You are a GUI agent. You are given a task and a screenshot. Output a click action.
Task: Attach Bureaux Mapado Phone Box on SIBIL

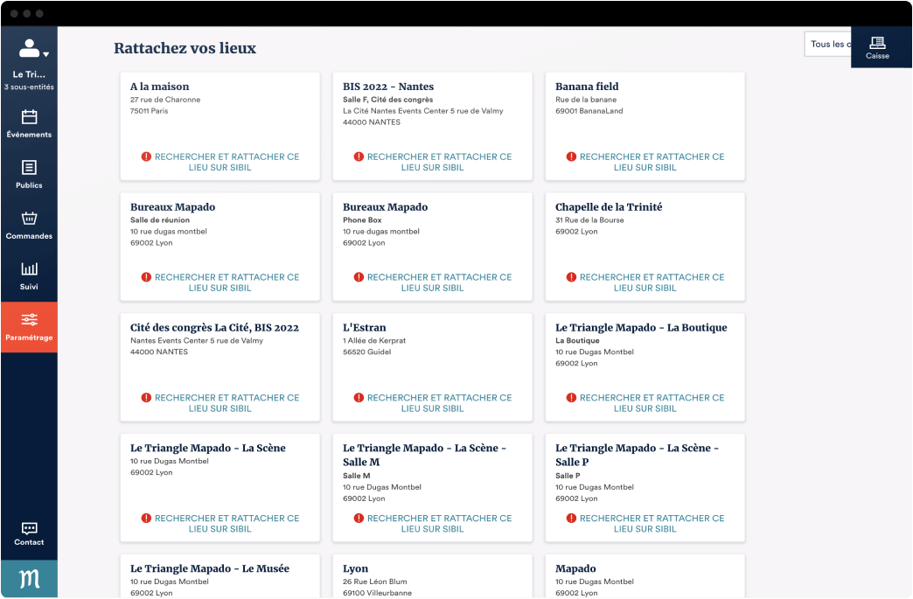click(433, 282)
